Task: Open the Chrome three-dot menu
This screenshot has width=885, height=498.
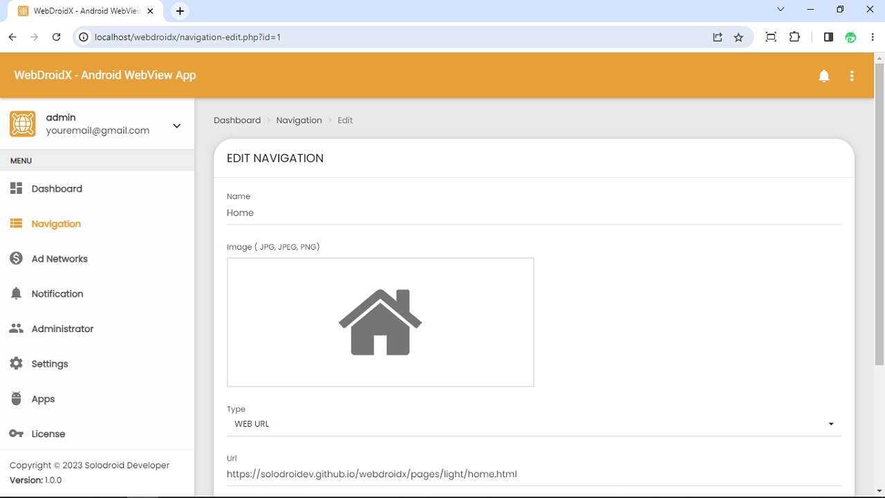Action: click(x=873, y=37)
